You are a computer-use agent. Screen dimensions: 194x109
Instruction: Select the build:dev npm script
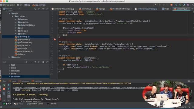[x=15, y=77]
